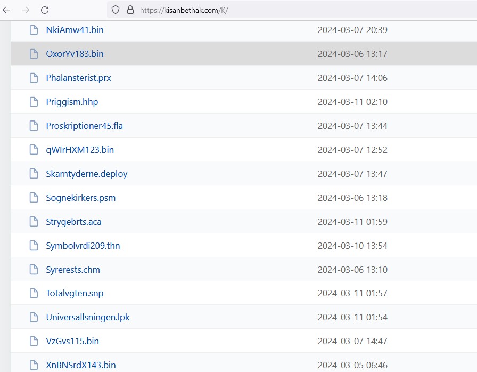Select the date 2024-03-11 01:57

352,293
